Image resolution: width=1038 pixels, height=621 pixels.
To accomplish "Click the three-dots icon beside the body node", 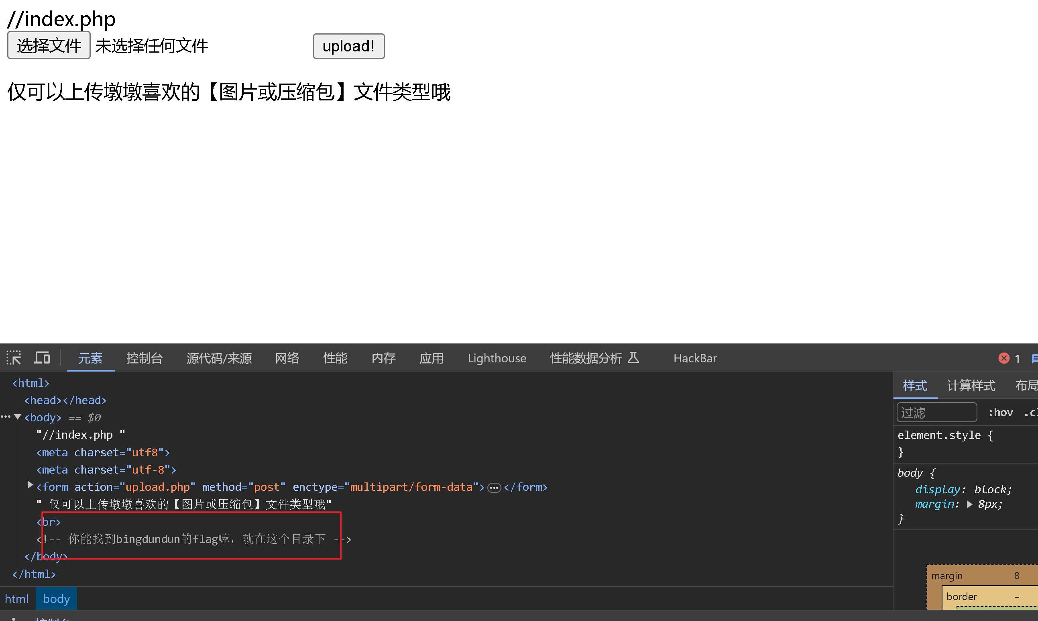I will point(6,417).
